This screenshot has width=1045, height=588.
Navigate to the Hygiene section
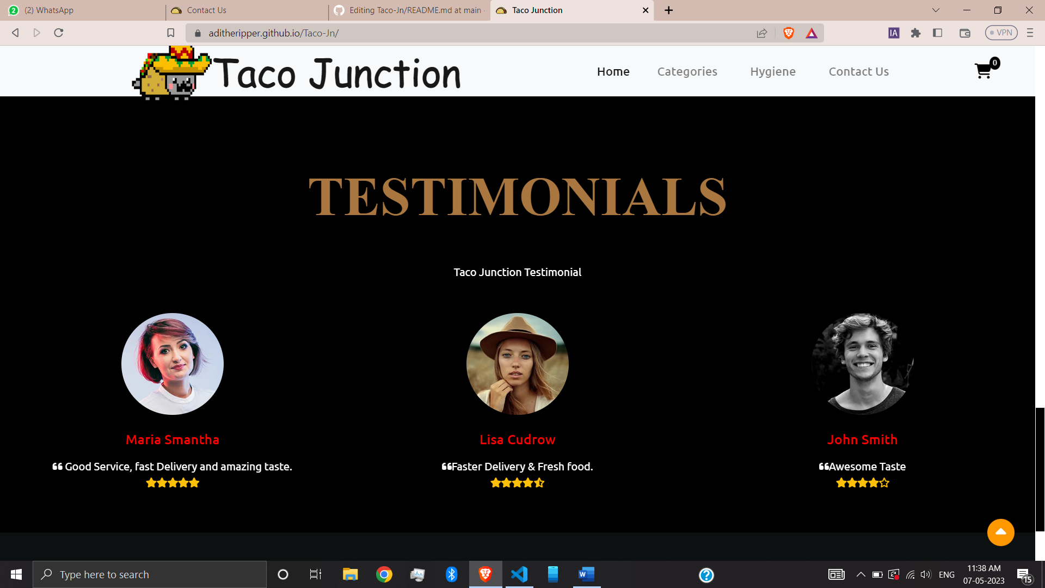(773, 71)
